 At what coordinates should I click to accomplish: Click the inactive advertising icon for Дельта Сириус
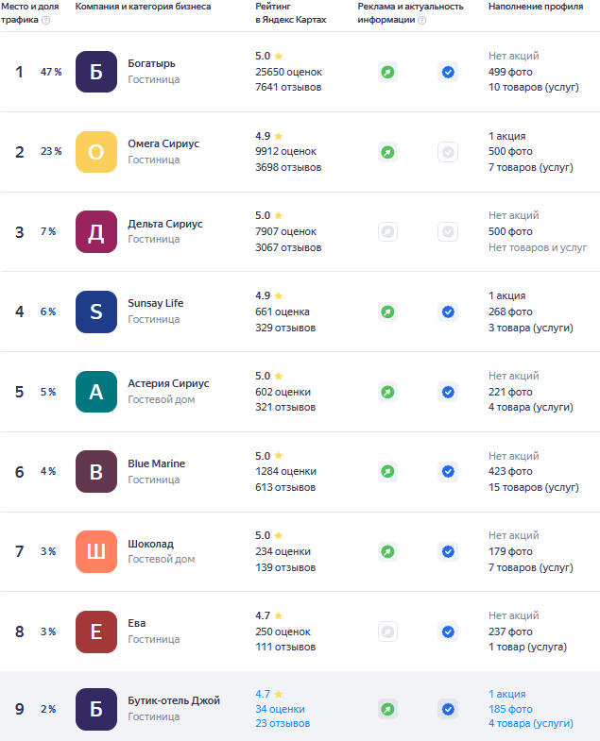pos(387,231)
